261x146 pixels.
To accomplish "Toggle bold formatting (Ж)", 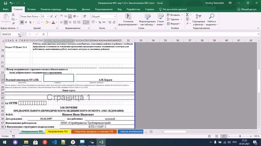I will click(x=22, y=22).
